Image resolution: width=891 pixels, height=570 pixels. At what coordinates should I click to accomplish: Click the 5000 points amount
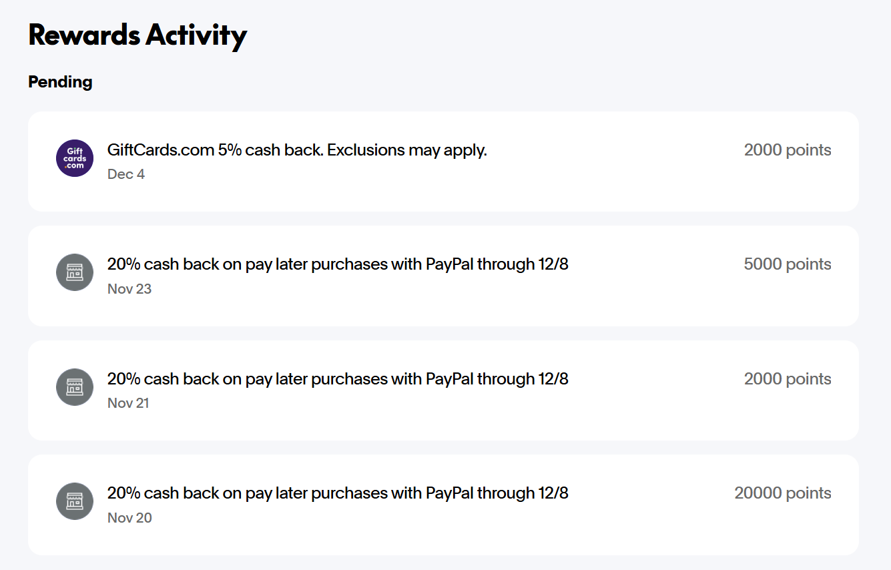click(x=788, y=264)
